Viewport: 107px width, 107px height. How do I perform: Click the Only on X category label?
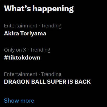click(x=15, y=50)
